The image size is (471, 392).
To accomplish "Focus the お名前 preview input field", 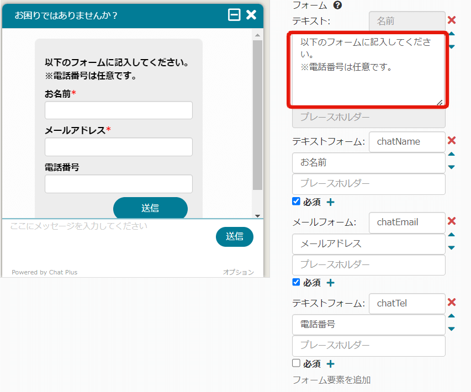I will tap(119, 110).
